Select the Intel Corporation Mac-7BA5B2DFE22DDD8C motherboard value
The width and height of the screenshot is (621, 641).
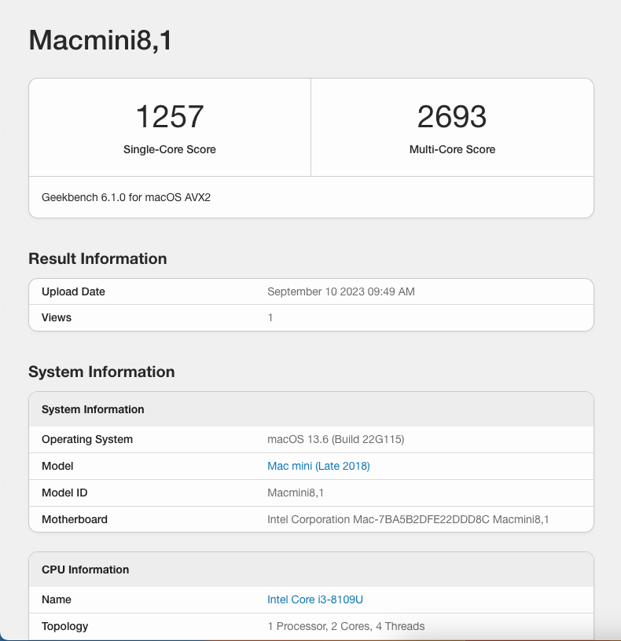pyautogui.click(x=408, y=519)
